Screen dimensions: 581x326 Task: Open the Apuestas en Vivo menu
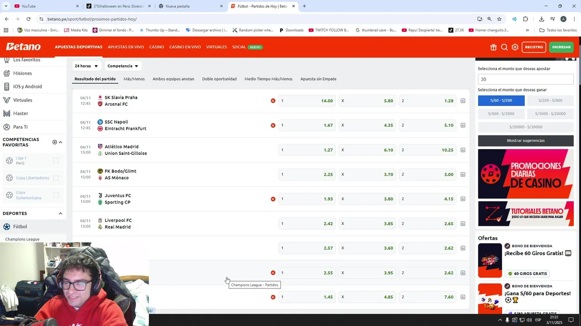tap(126, 47)
